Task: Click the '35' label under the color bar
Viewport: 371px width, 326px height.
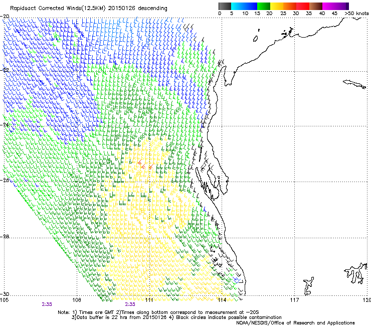Action: 309,14
